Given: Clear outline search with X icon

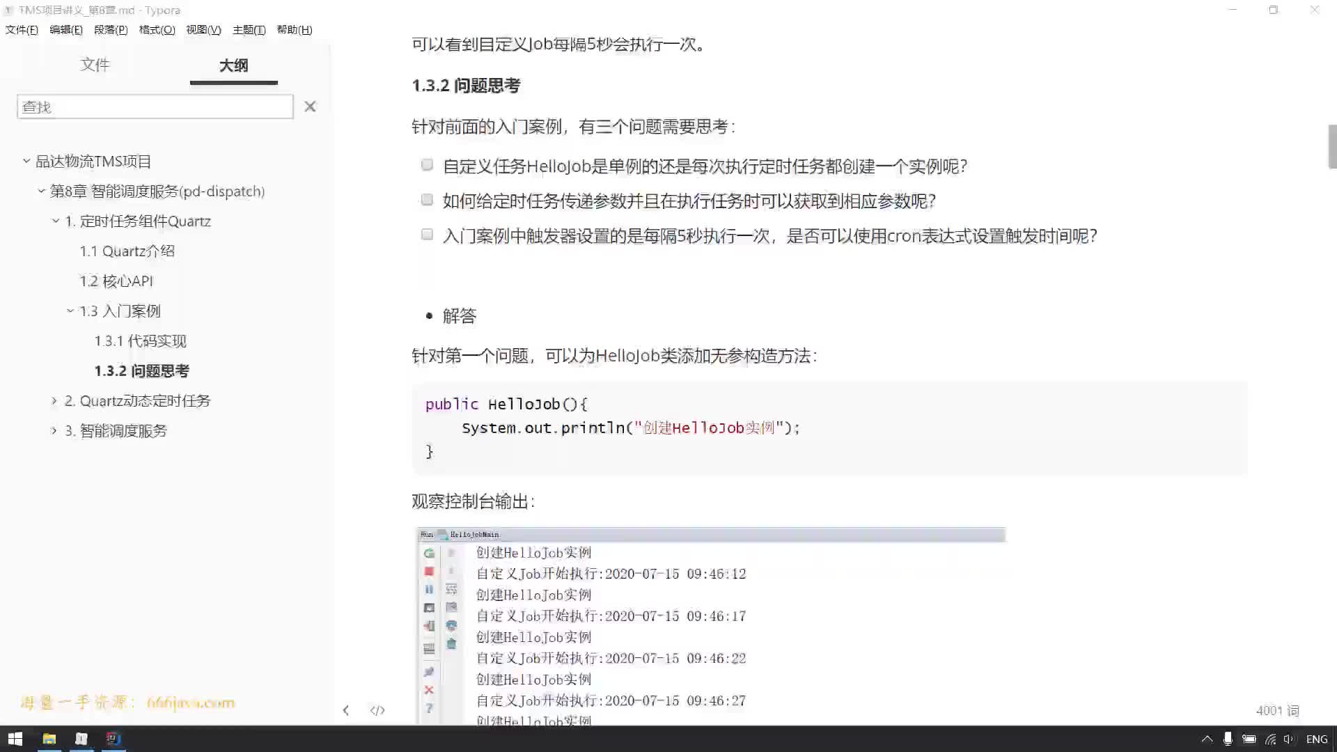Looking at the screenshot, I should [310, 107].
